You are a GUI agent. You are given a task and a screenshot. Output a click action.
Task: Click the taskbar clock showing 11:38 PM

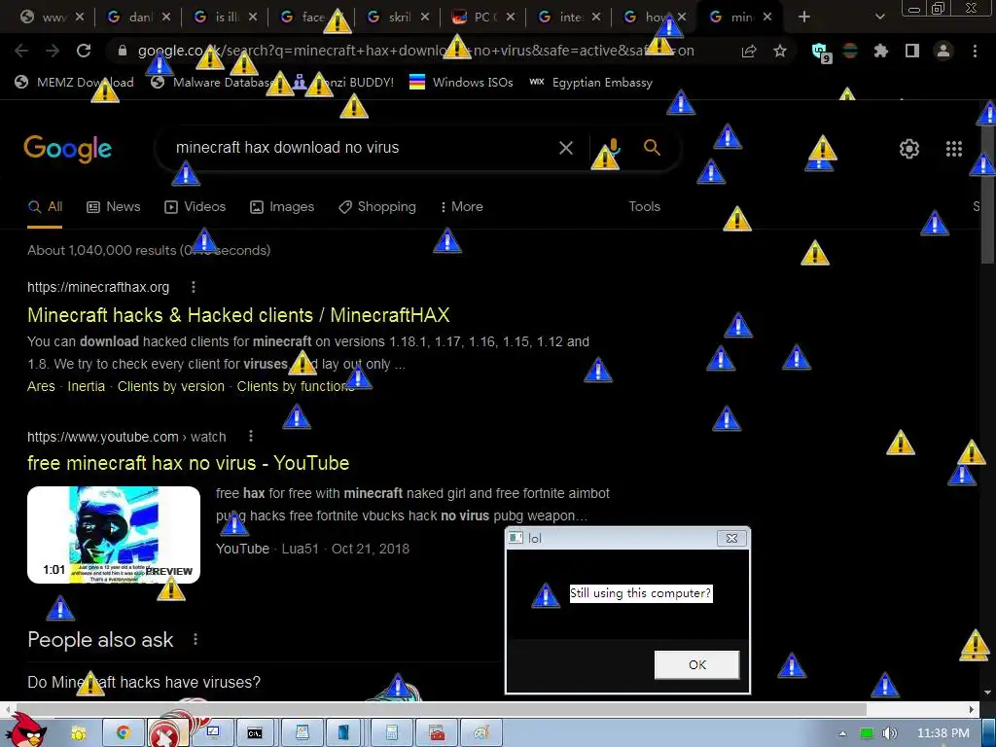(943, 733)
